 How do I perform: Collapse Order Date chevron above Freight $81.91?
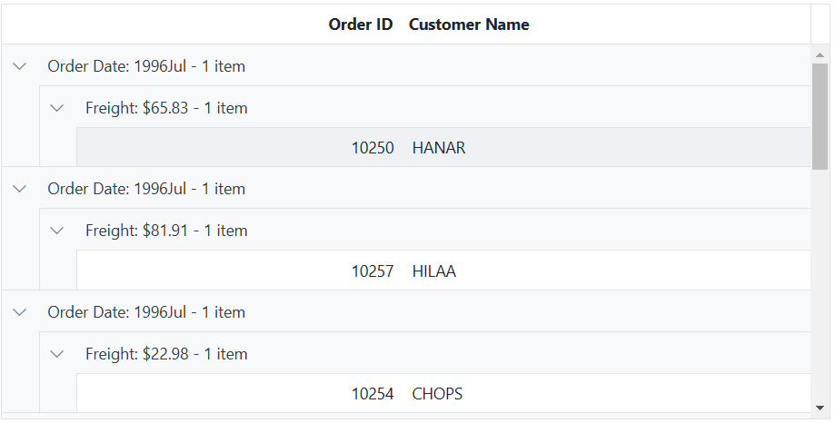point(20,189)
